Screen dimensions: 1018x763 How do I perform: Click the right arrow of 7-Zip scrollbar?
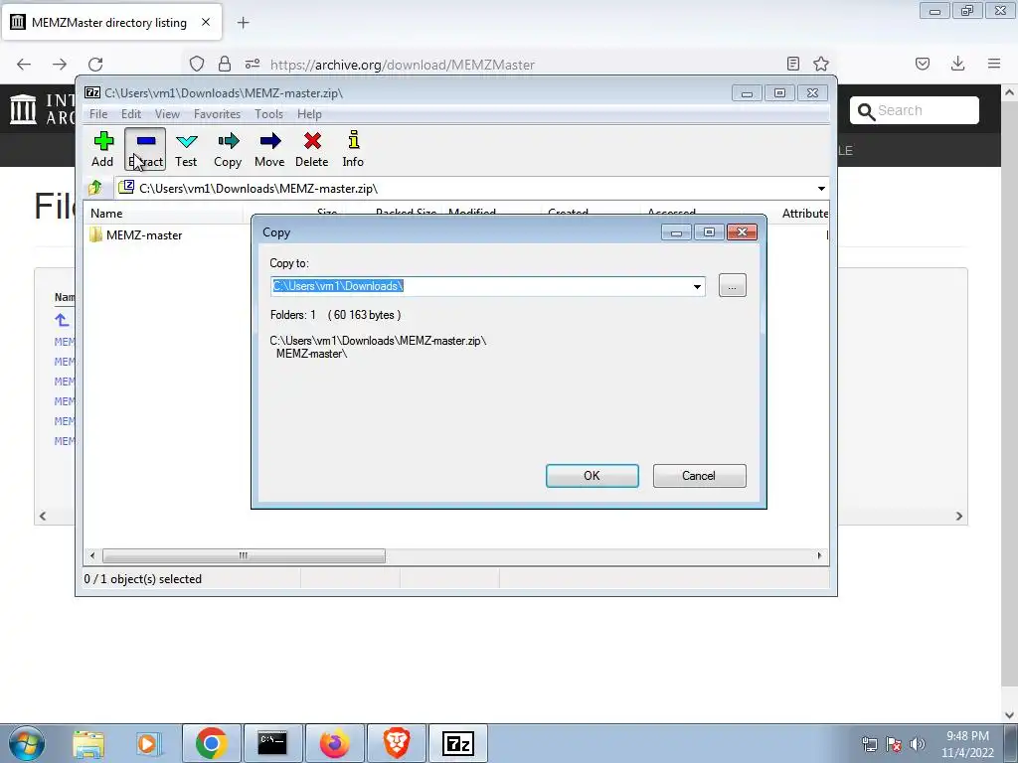click(x=819, y=556)
